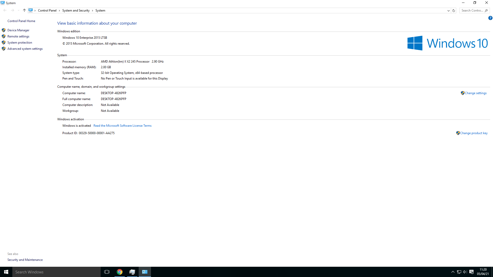Expand the address bar history dropdown
This screenshot has width=493, height=277.
pyautogui.click(x=448, y=11)
